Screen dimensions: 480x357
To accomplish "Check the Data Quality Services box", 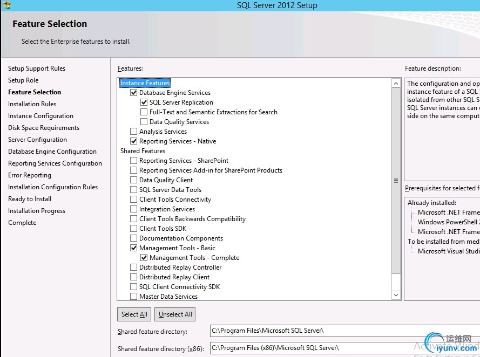I will tap(144, 122).
